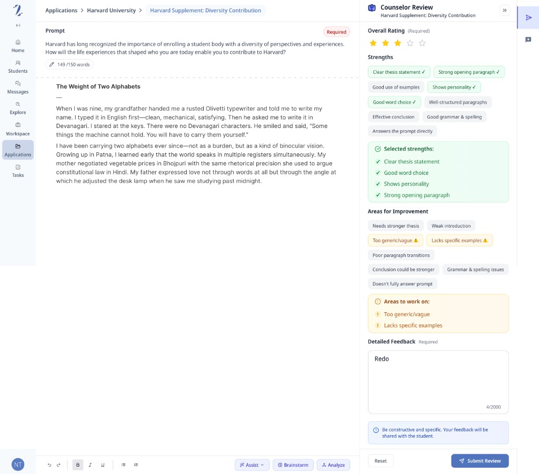539x474 pixels.
Task: Deselect the Shows personality strength
Action: click(x=454, y=87)
